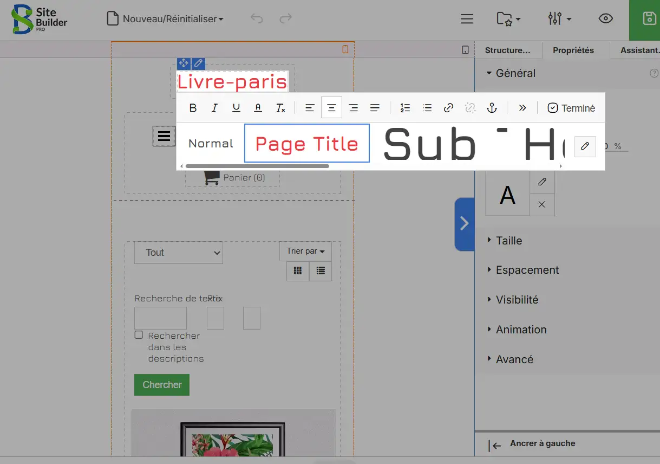Switch to the Assistant tab
Viewport: 660px width, 464px height.
click(640, 50)
